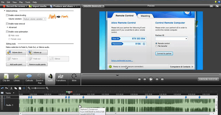This screenshot has width=221, height=115.
Task: Open Record the screen dropdown arrow
Action: tap(26, 6)
